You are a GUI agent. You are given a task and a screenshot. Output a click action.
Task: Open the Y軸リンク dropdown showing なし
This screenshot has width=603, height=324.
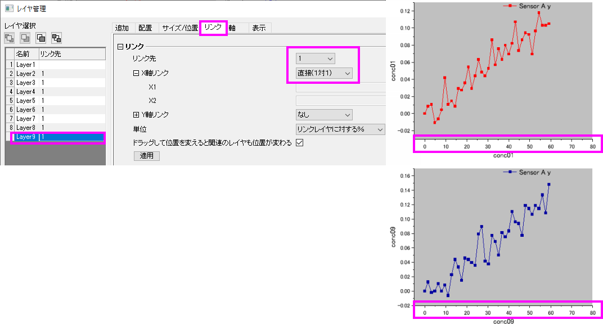click(324, 115)
